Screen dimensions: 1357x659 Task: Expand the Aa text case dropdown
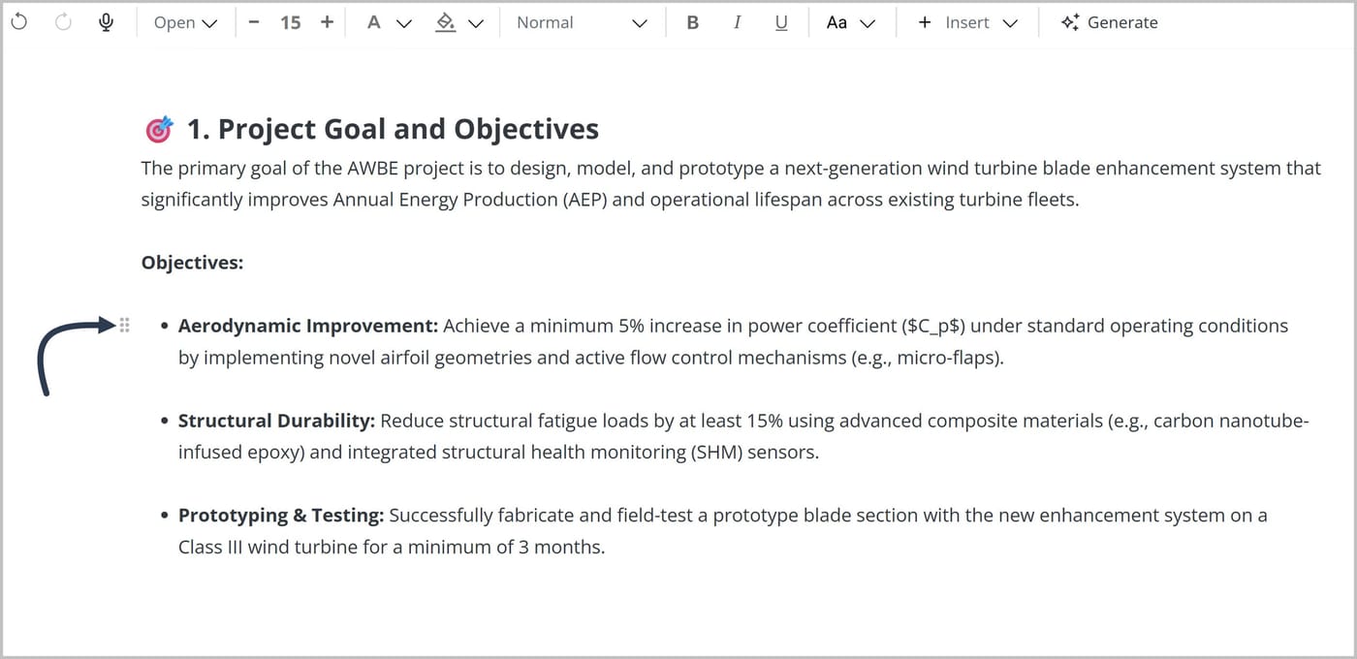tap(851, 22)
